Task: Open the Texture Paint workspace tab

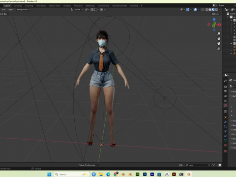Action: [55, 6]
